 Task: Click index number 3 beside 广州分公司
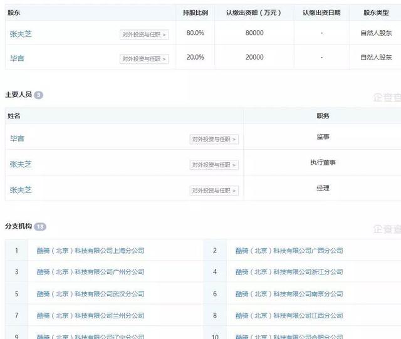click(x=17, y=272)
